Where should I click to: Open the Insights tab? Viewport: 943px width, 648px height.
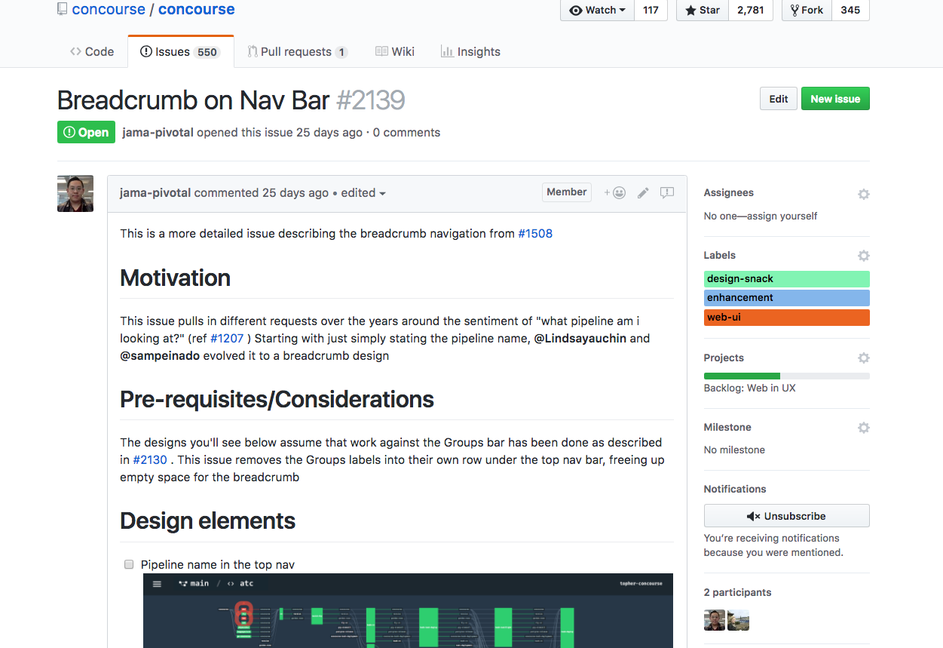(470, 52)
